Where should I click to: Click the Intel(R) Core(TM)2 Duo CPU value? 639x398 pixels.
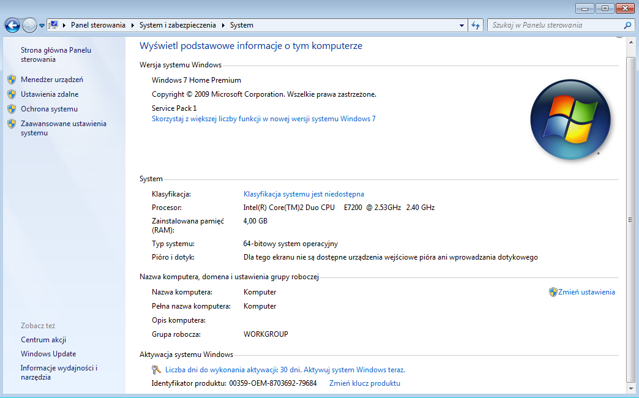tap(338, 208)
